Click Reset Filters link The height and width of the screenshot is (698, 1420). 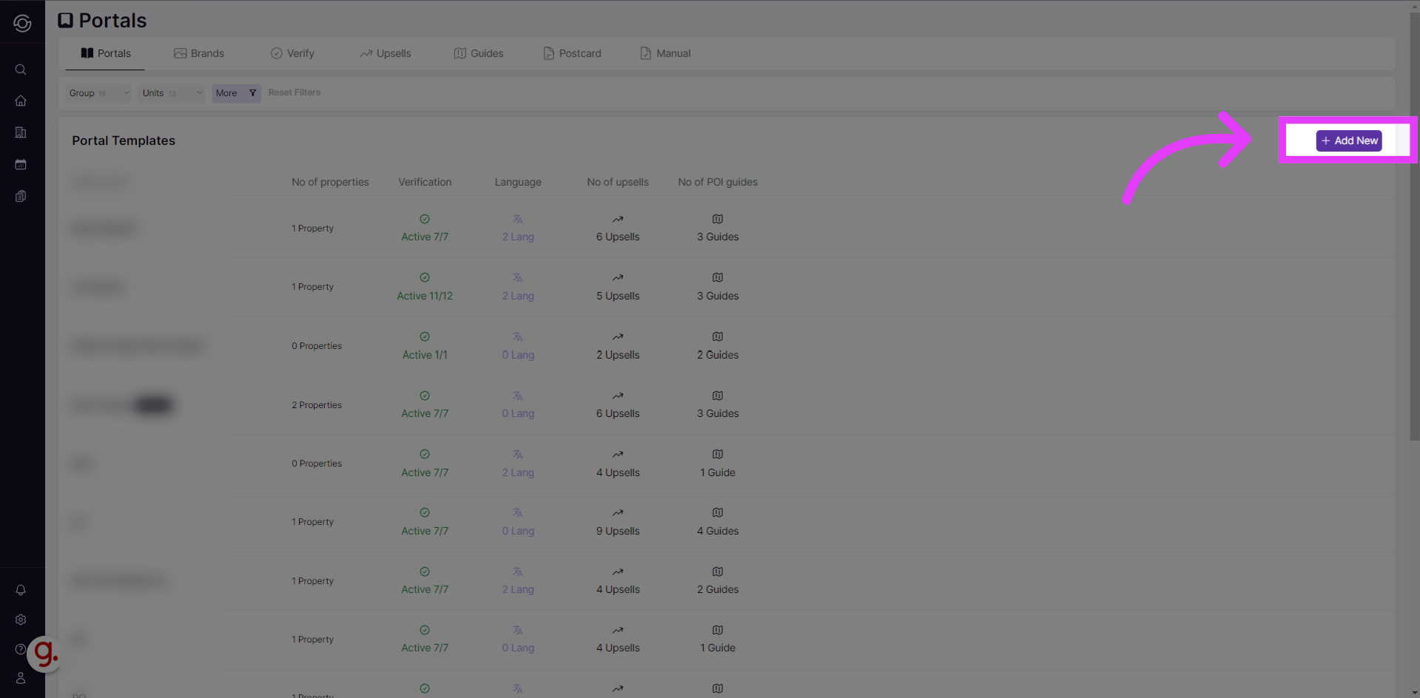click(295, 92)
